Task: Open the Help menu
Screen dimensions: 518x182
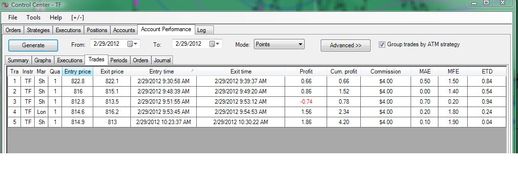Action: tap(56, 18)
